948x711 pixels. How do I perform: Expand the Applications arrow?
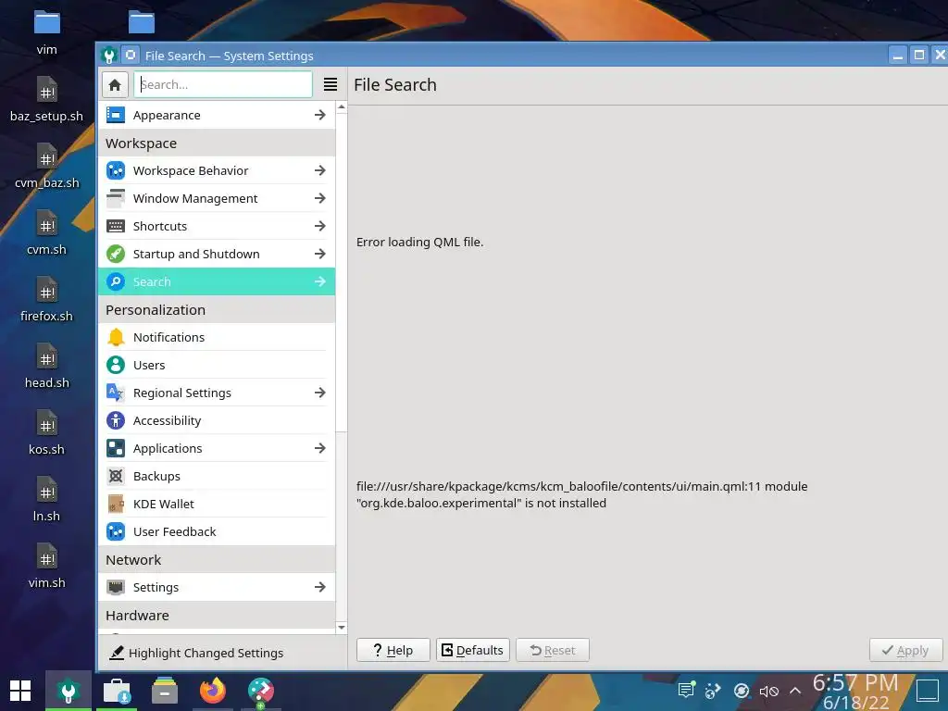319,449
